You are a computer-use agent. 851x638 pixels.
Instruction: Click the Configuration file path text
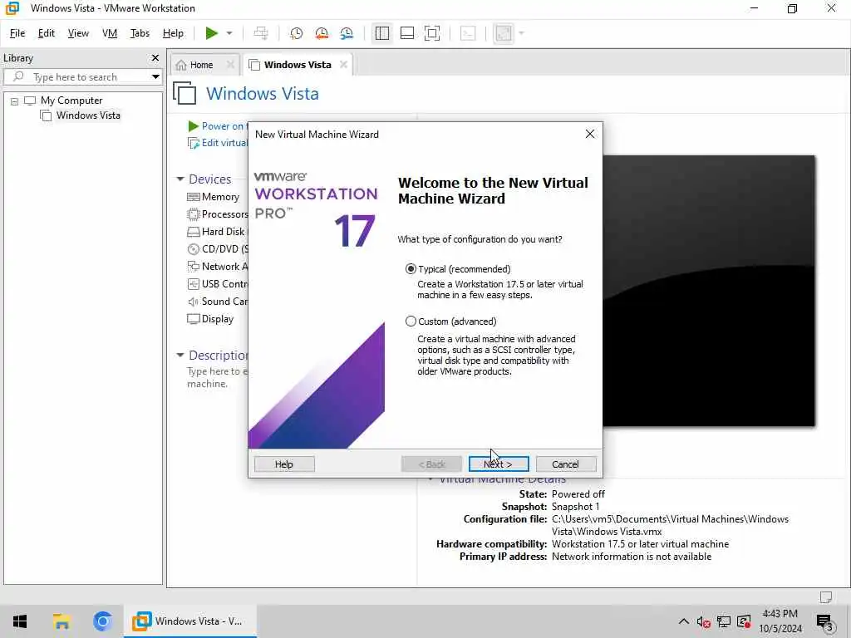pos(670,525)
